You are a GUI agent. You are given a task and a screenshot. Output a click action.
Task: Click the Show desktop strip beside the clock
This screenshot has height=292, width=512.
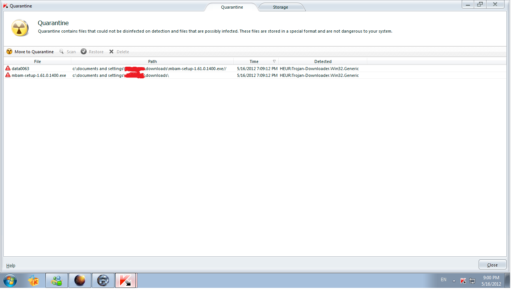(x=507, y=280)
